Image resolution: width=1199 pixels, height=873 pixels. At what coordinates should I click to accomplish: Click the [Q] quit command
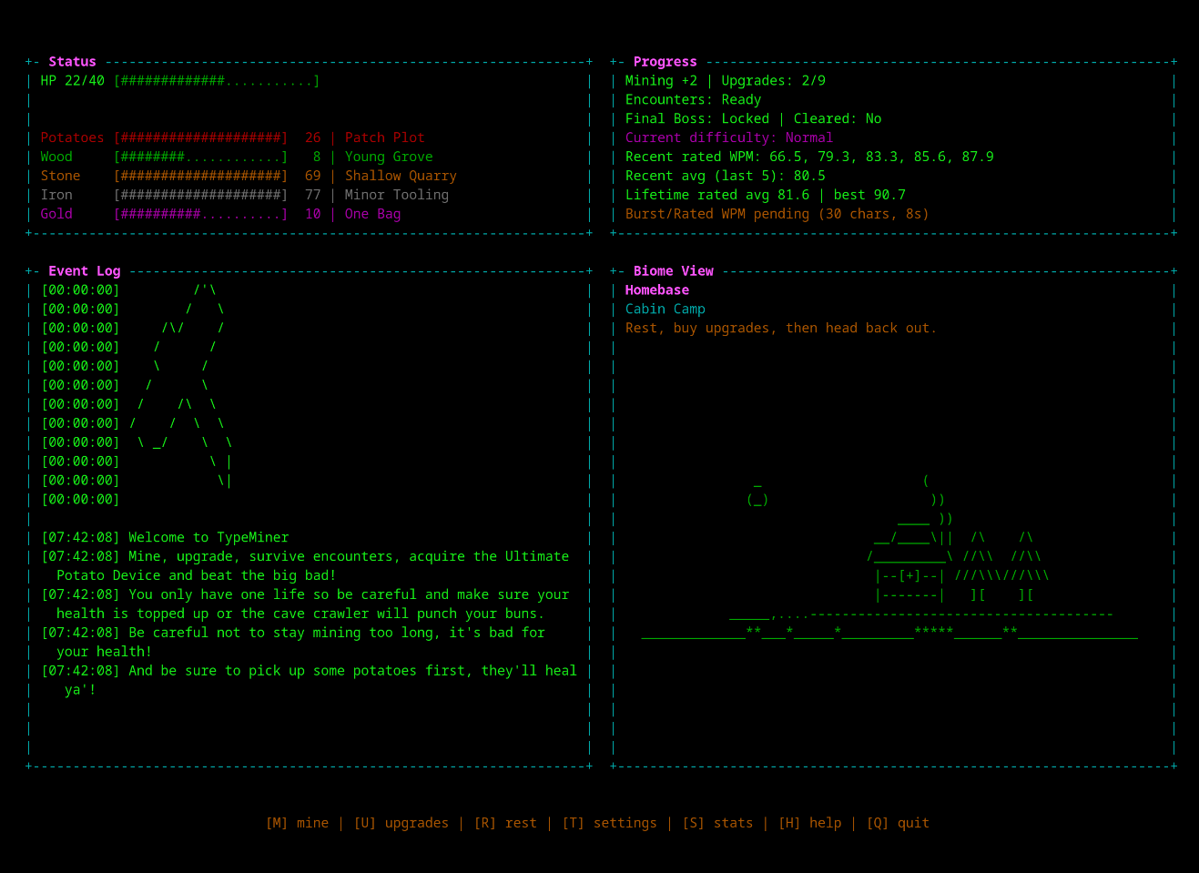(x=898, y=823)
